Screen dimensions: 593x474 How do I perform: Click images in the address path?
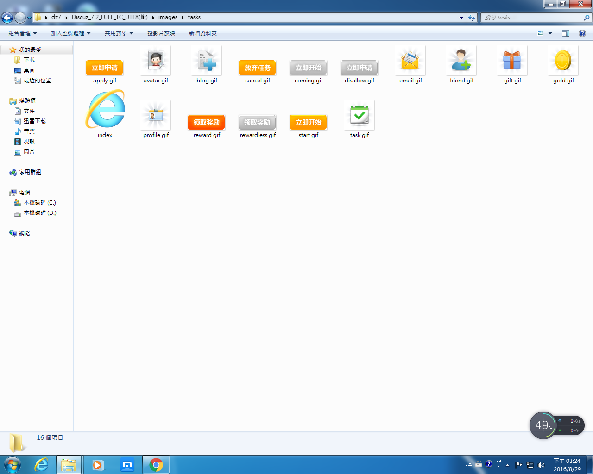(168, 17)
